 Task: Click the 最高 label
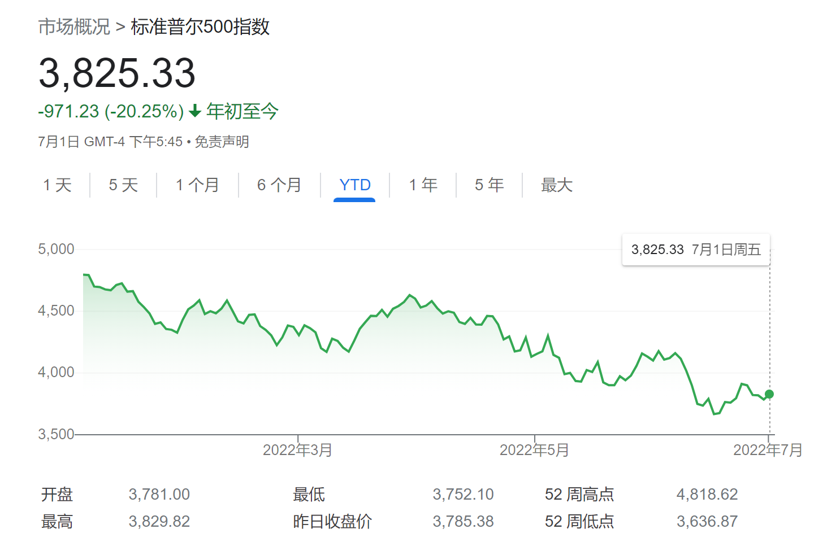(x=57, y=522)
